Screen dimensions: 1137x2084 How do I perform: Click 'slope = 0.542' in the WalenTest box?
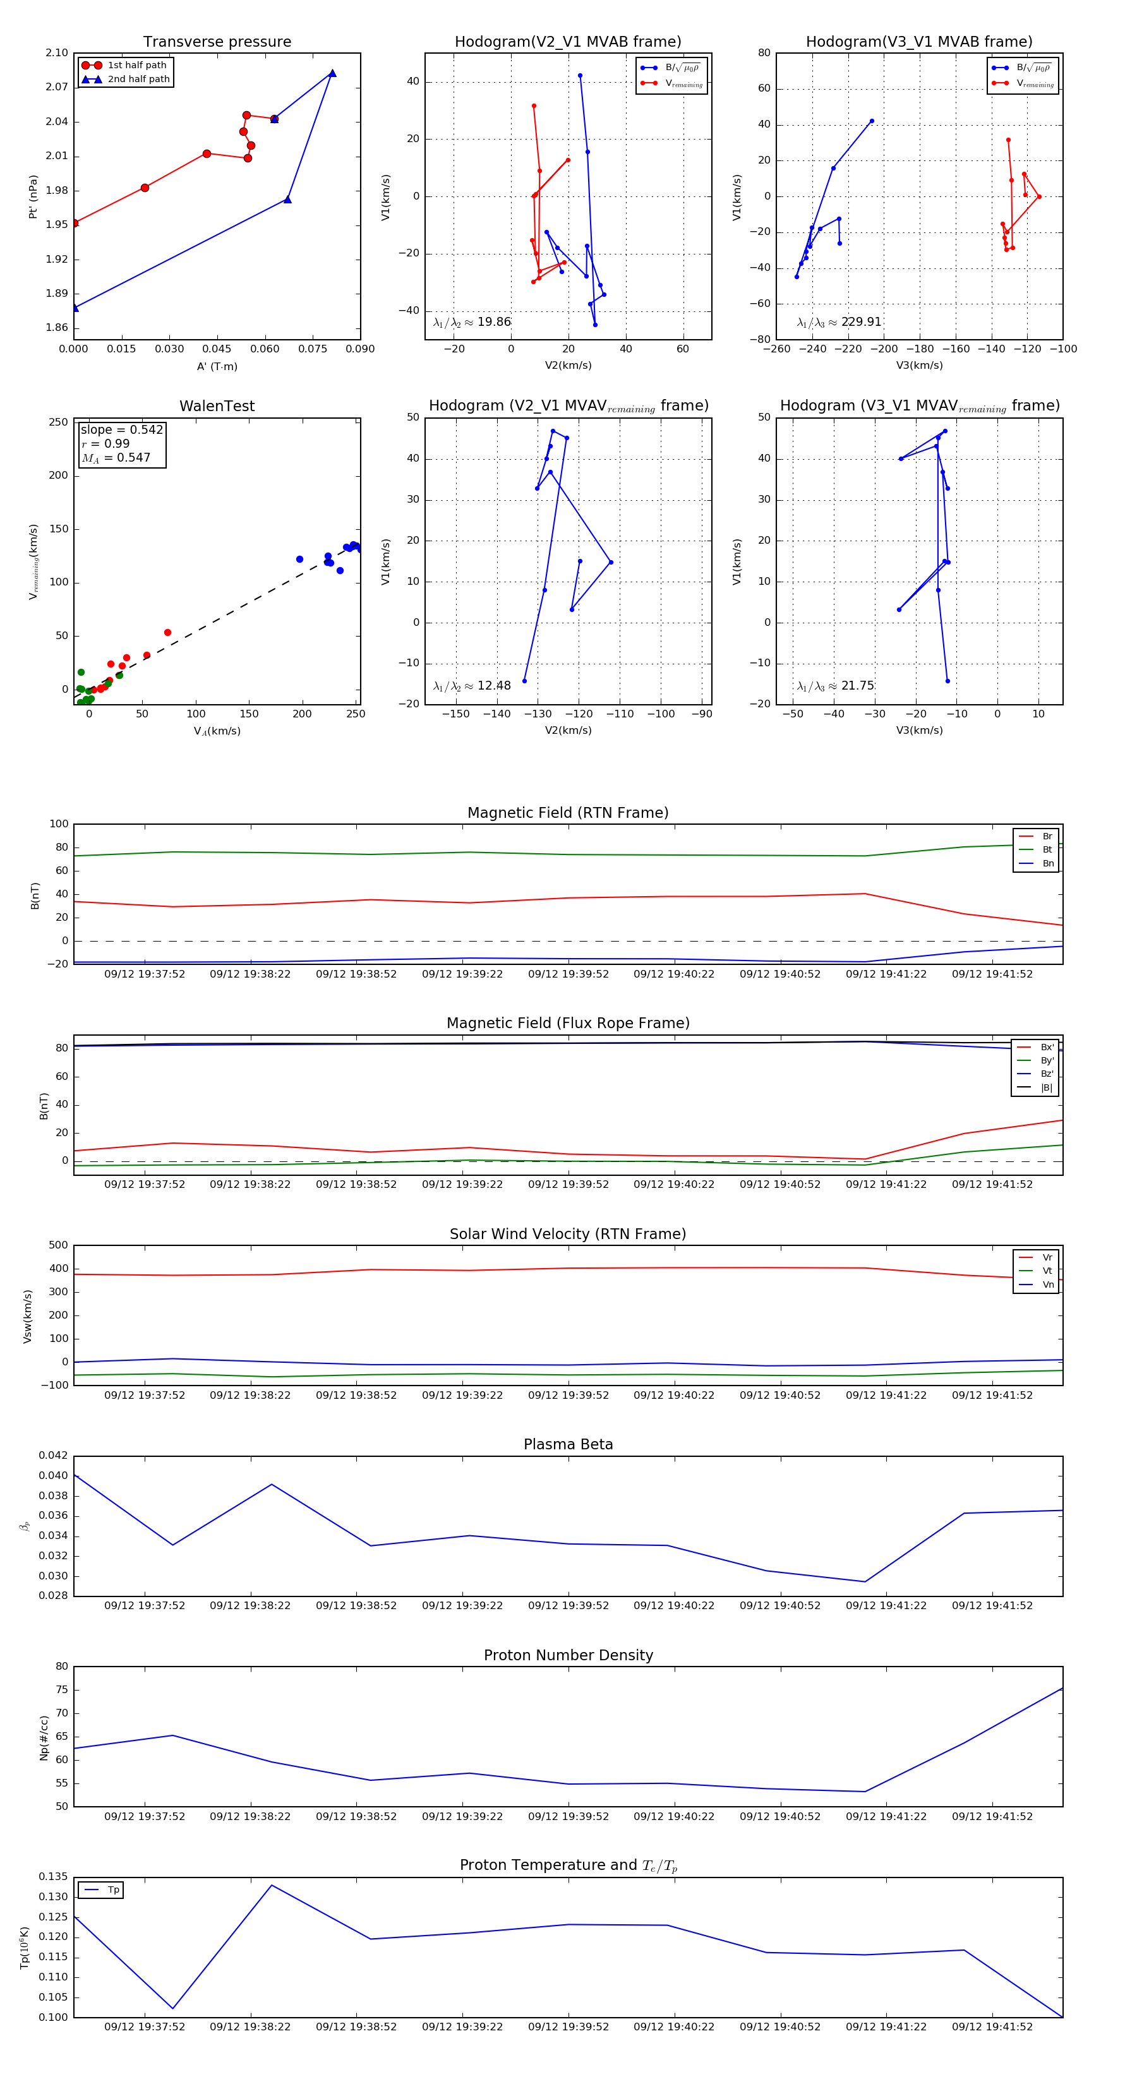121,429
